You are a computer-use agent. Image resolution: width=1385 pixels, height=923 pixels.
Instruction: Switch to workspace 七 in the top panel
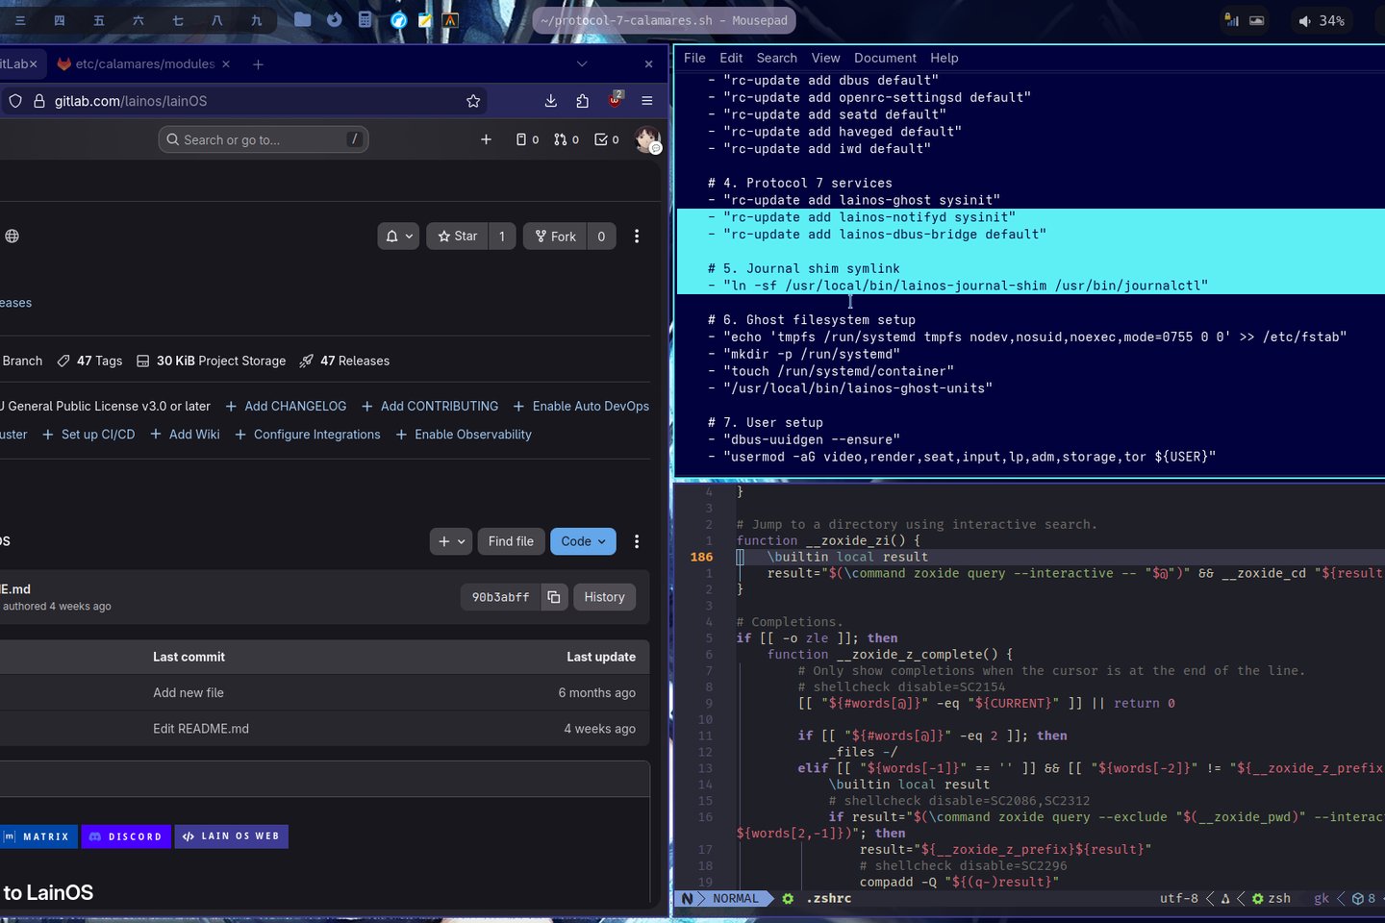pos(178,20)
